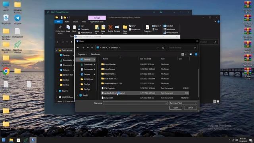Image resolution: width=254 pixels, height=143 pixels.
Task: Click Invert selection in the Explorer ribbon
Action: pos(171,33)
